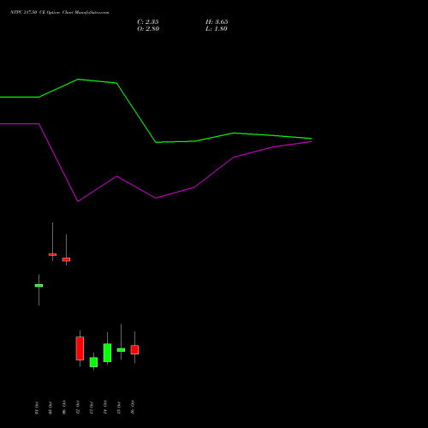Select the '16 Oct' date label
428x428 pixels.
click(133, 407)
